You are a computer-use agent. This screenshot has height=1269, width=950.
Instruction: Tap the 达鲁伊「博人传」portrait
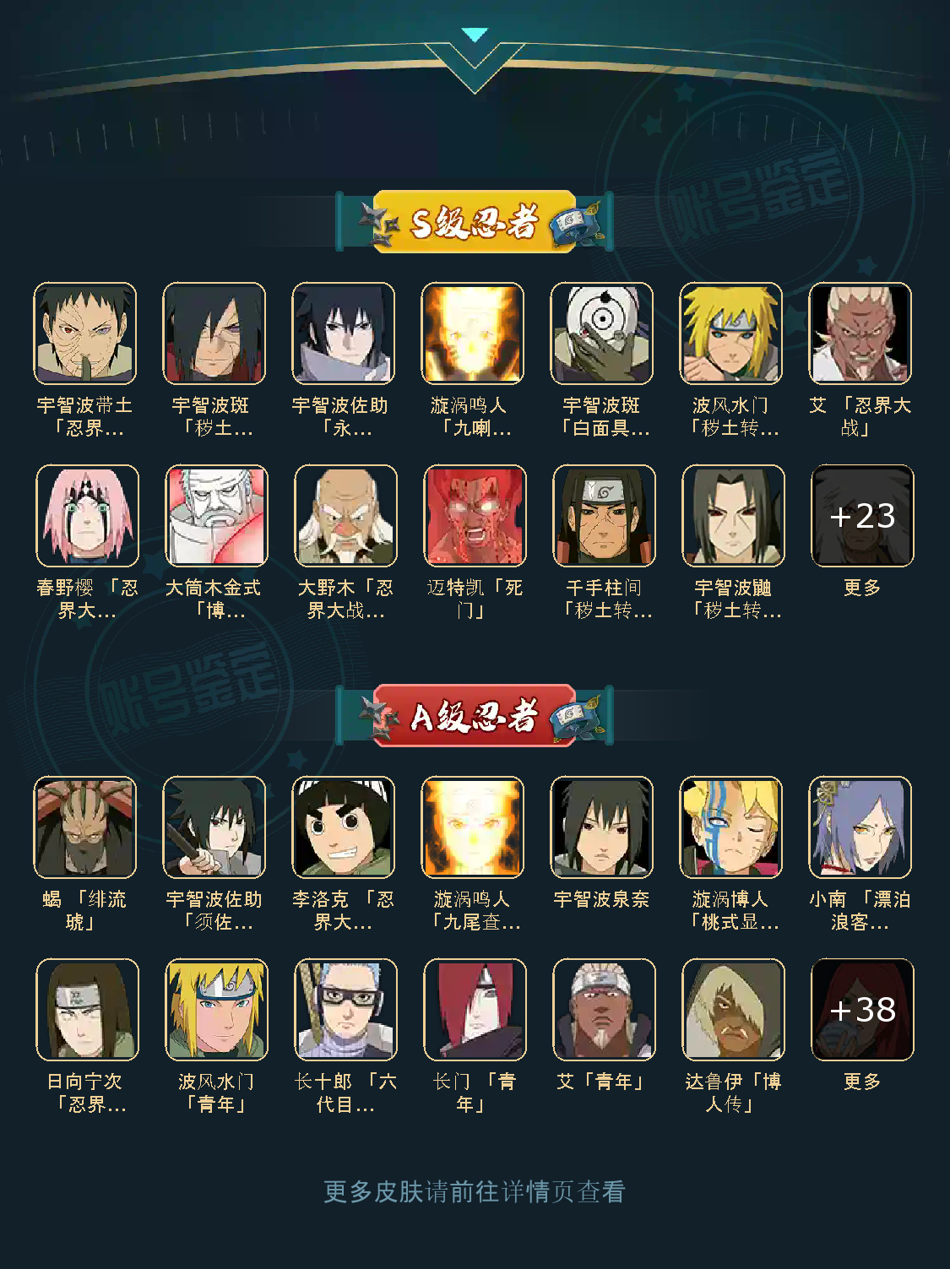pyautogui.click(x=733, y=1010)
